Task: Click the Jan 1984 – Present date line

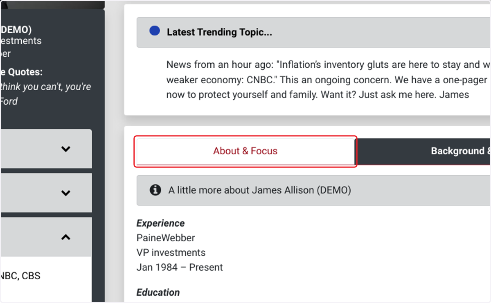Action: (x=180, y=267)
